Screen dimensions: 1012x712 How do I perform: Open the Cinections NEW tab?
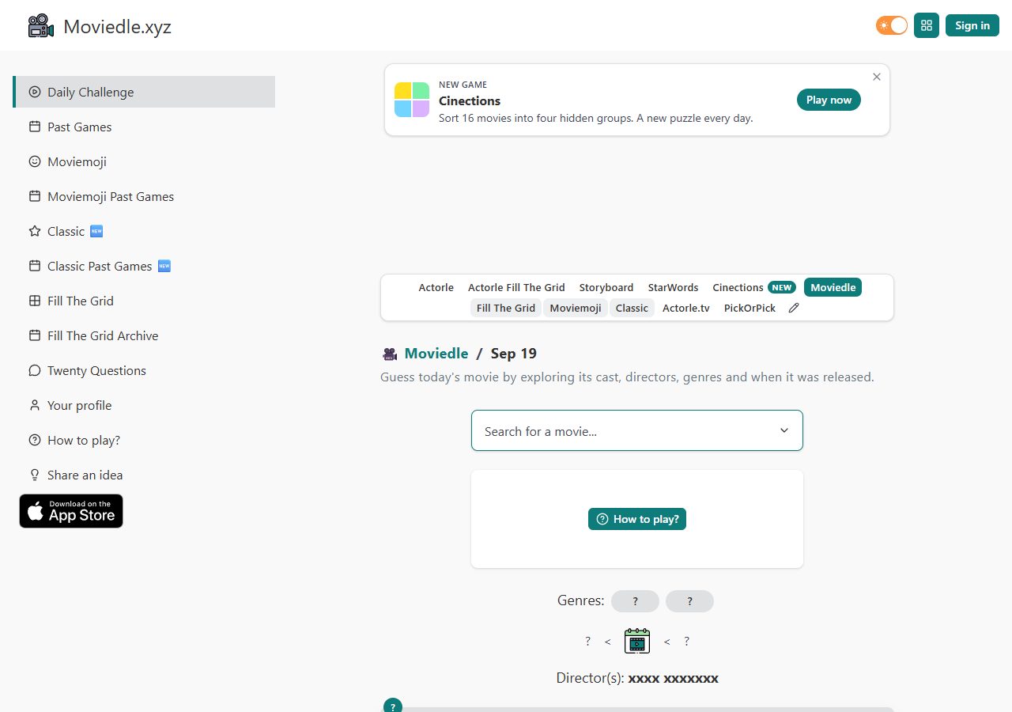pyautogui.click(x=754, y=287)
